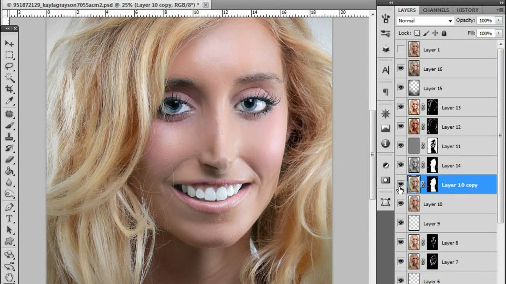
Task: Switch to the Channels tab
Action: click(x=436, y=10)
